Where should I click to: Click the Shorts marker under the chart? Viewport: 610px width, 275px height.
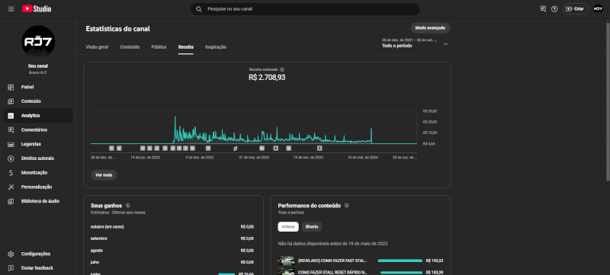point(236,148)
